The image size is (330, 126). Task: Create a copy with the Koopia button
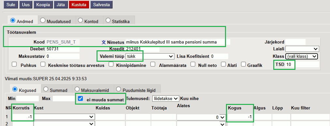43,5
